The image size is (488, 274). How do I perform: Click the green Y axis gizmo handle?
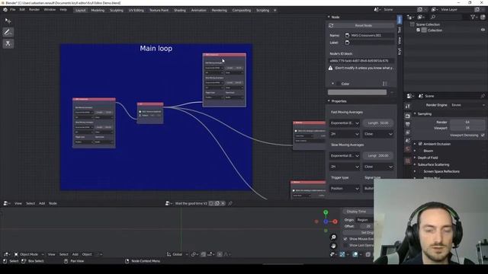(x=326, y=212)
